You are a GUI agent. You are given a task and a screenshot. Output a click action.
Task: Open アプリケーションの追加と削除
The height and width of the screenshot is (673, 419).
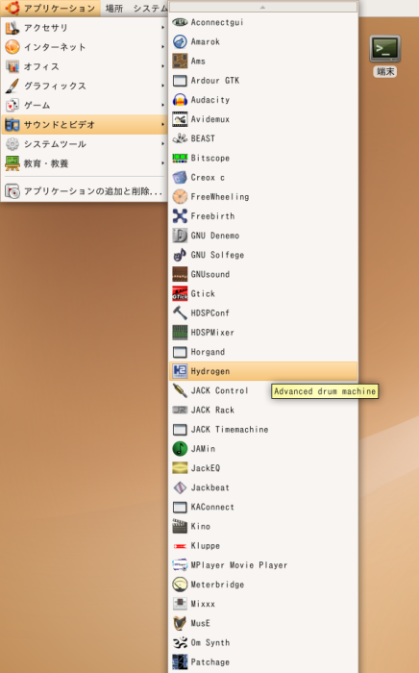click(x=84, y=191)
